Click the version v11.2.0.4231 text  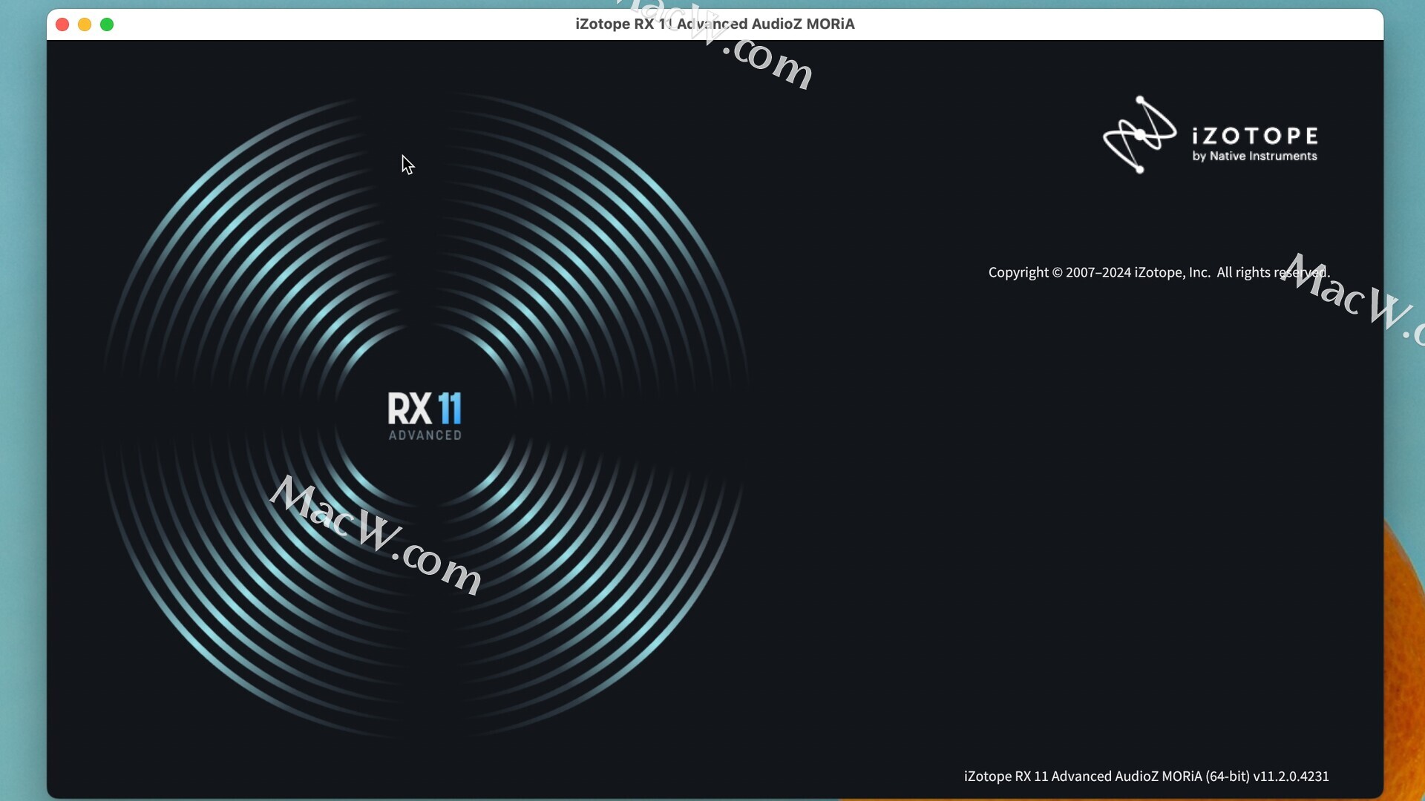click(1291, 776)
